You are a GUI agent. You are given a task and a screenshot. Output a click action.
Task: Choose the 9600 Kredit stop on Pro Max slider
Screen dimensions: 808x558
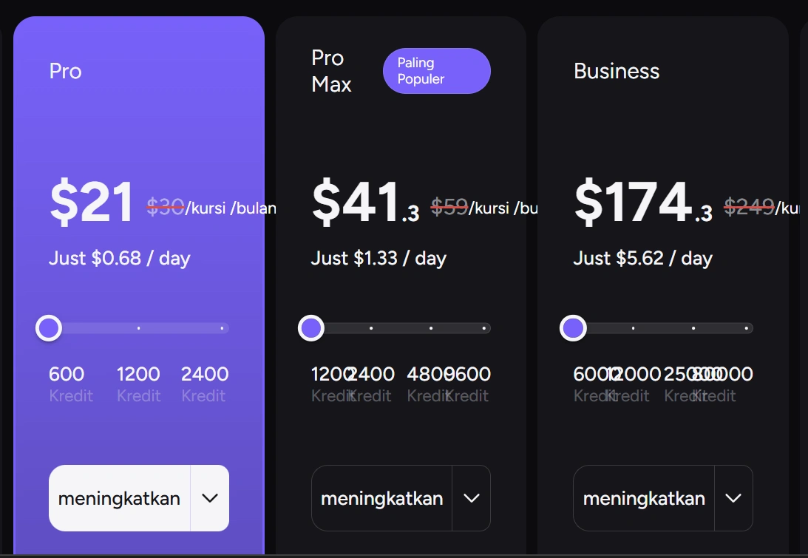484,327
